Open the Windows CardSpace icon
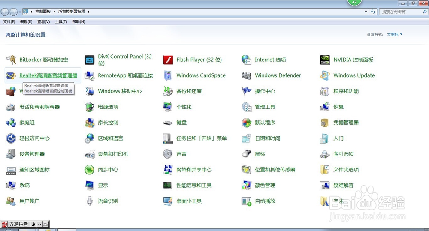Image resolution: width=429 pixels, height=231 pixels. 168,75
